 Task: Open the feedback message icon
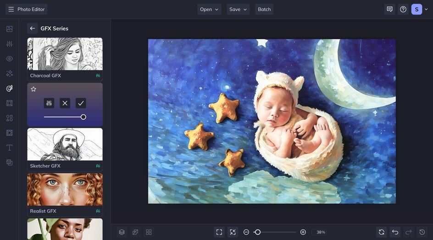(x=389, y=9)
